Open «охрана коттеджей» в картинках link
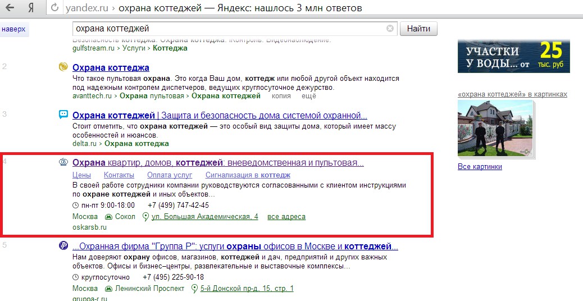Image resolution: width=583 pixels, height=301 pixels. coord(512,94)
